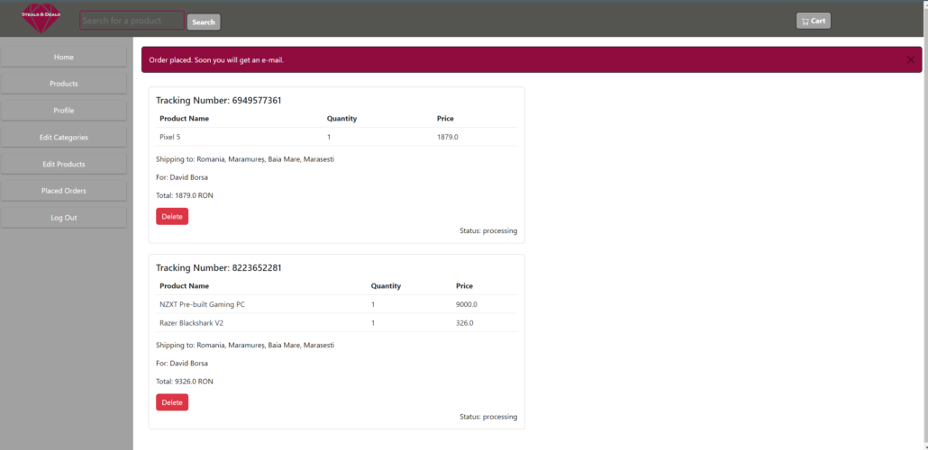Viewport: 928px width, 450px height.
Task: Open Edit Products page
Action: point(64,165)
